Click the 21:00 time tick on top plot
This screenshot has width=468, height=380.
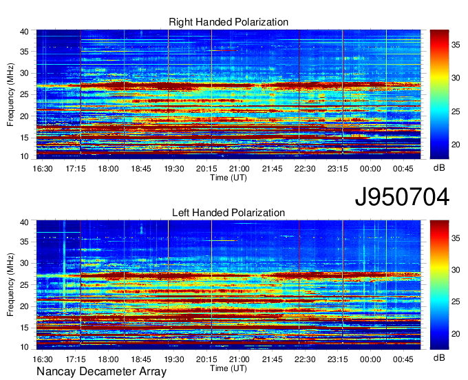(240, 169)
